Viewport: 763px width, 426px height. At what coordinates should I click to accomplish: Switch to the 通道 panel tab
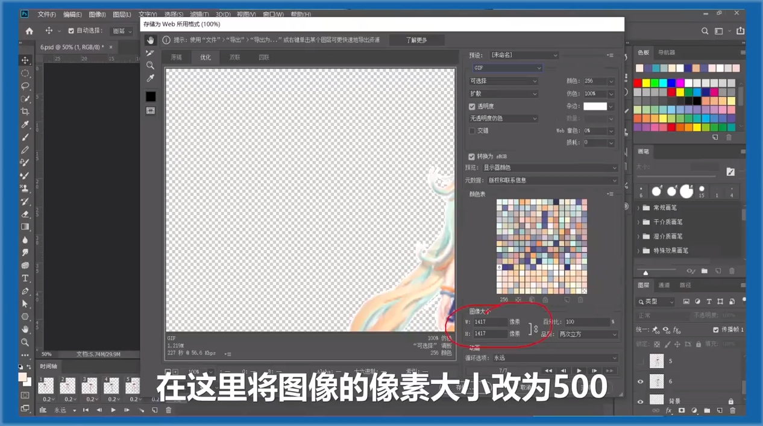click(664, 286)
